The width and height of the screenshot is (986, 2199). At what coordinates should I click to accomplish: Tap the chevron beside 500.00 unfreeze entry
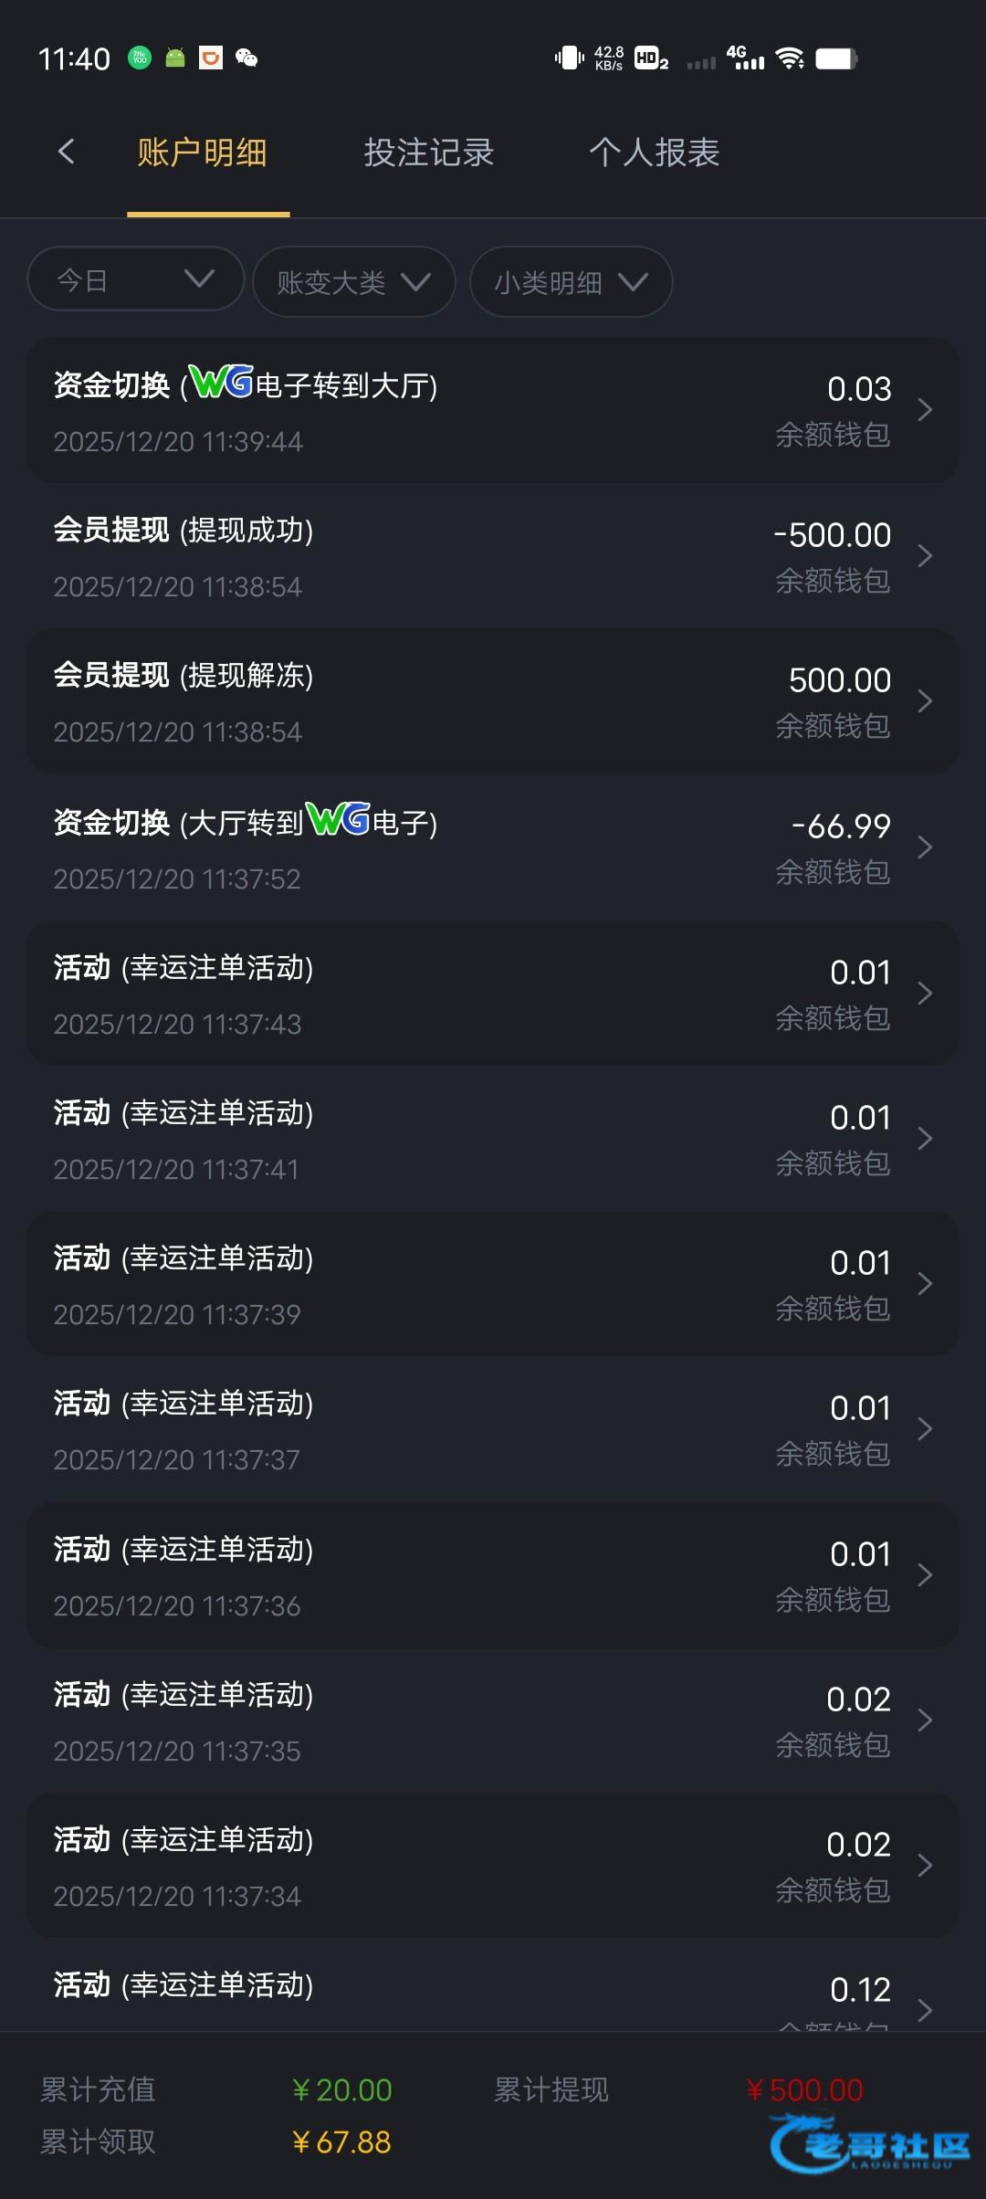(924, 701)
